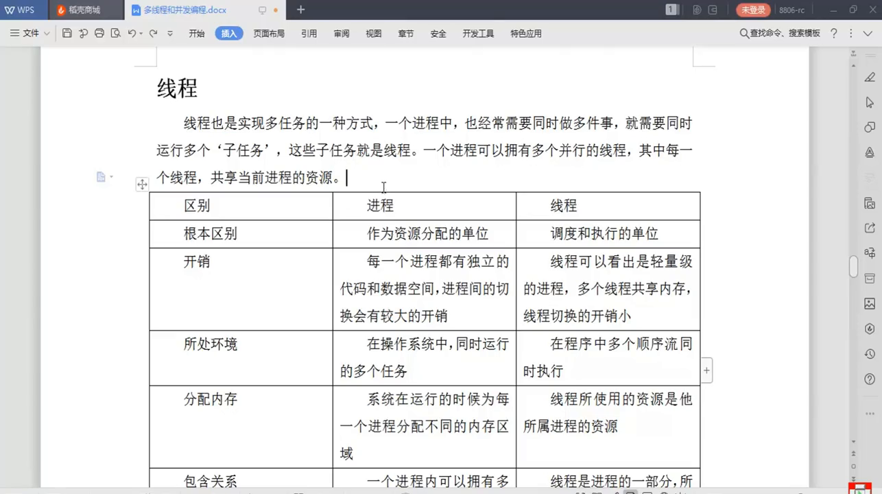This screenshot has height=494, width=882.
Task: Click the skin/theme icon in title bar
Action: pyautogui.click(x=697, y=10)
